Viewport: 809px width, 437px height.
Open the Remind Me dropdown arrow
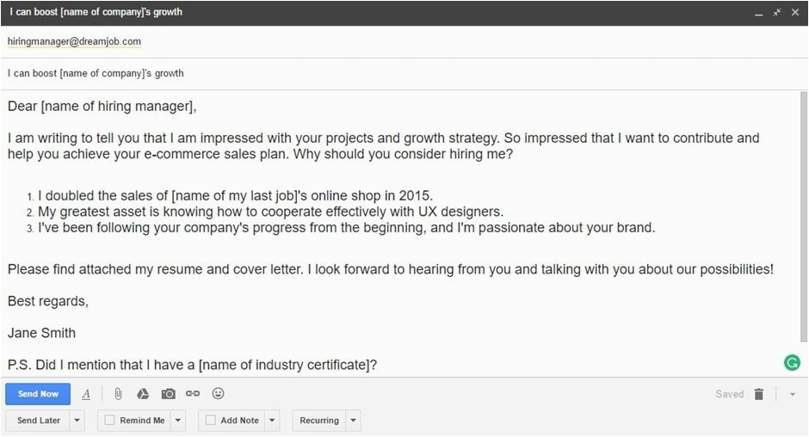click(x=177, y=421)
